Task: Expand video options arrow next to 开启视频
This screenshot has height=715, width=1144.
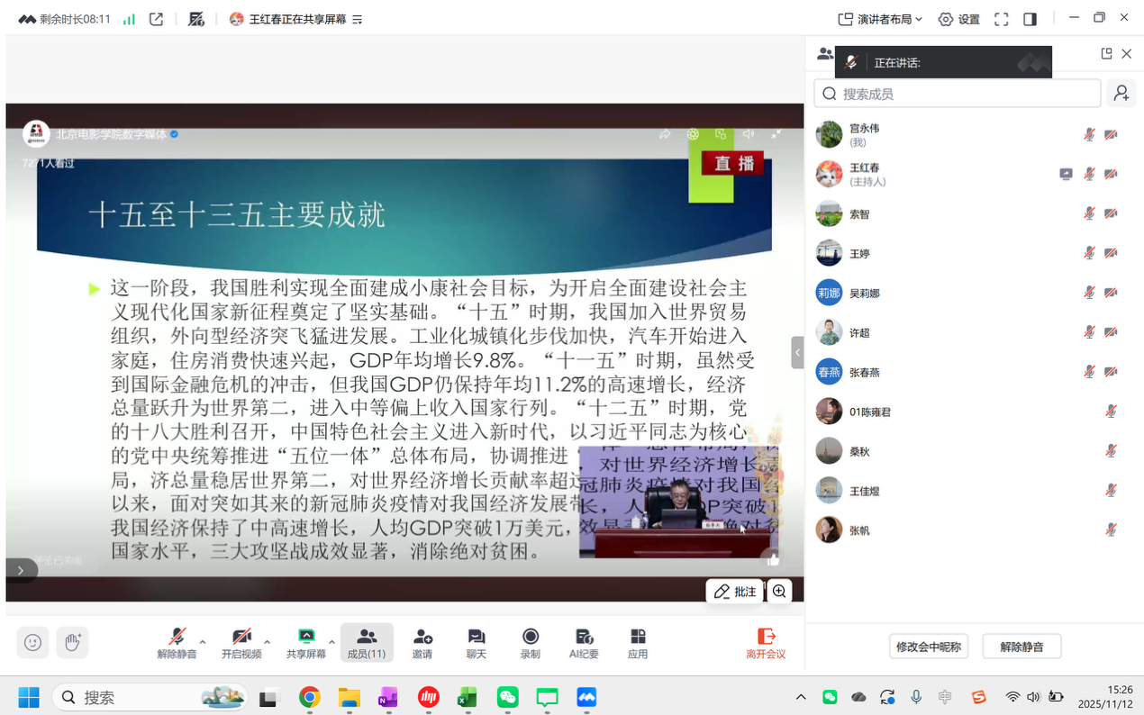Action: 268,642
